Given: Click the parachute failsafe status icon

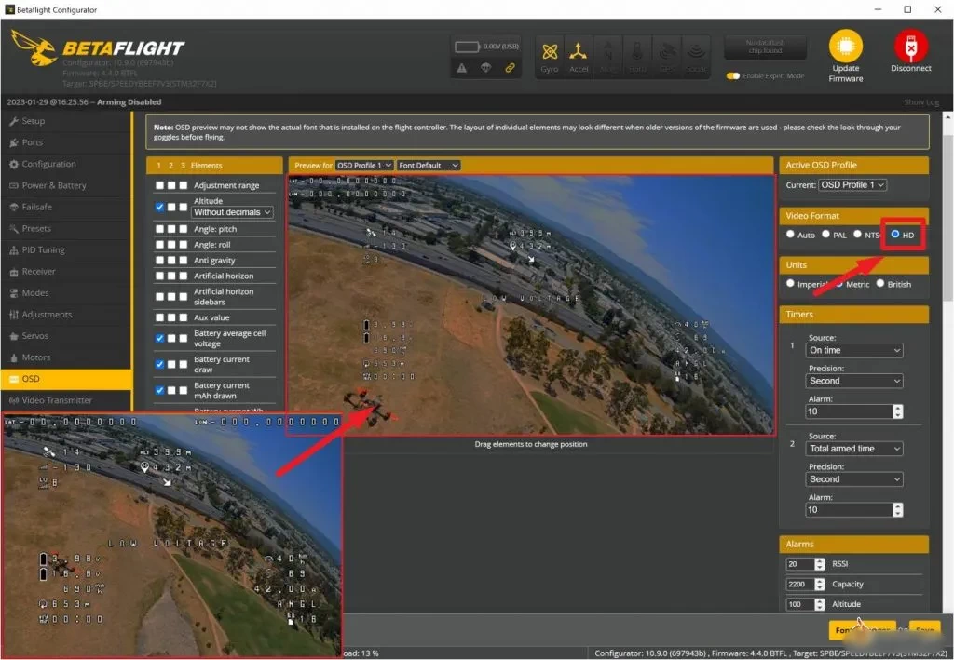Looking at the screenshot, I should (x=485, y=68).
